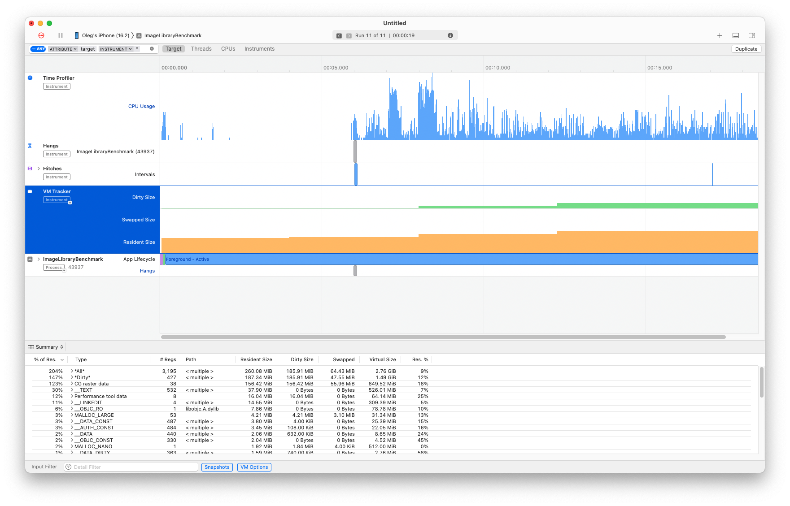Click the Time Profiler Instrument badge
Viewport: 790px width, 506px height.
coord(57,86)
